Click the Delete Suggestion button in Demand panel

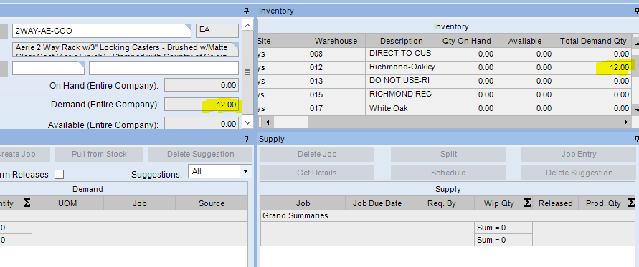point(200,154)
